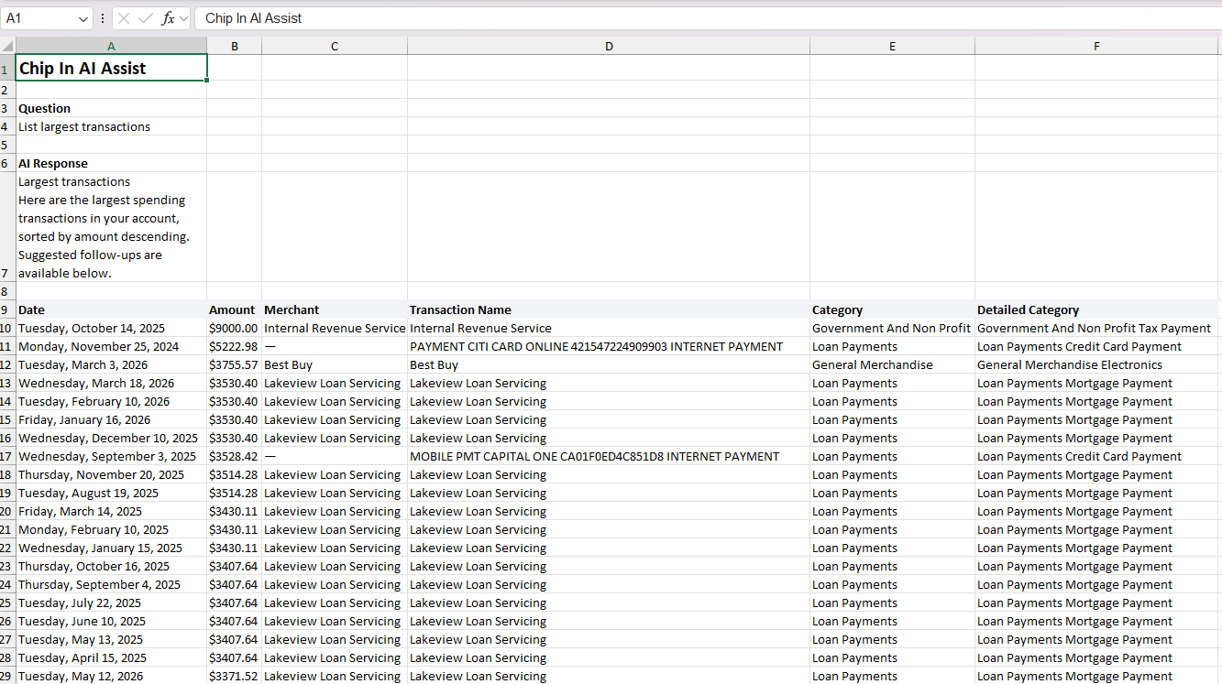Viewport: 1222px width, 684px height.
Task: Select row 17 header
Action: [7, 456]
